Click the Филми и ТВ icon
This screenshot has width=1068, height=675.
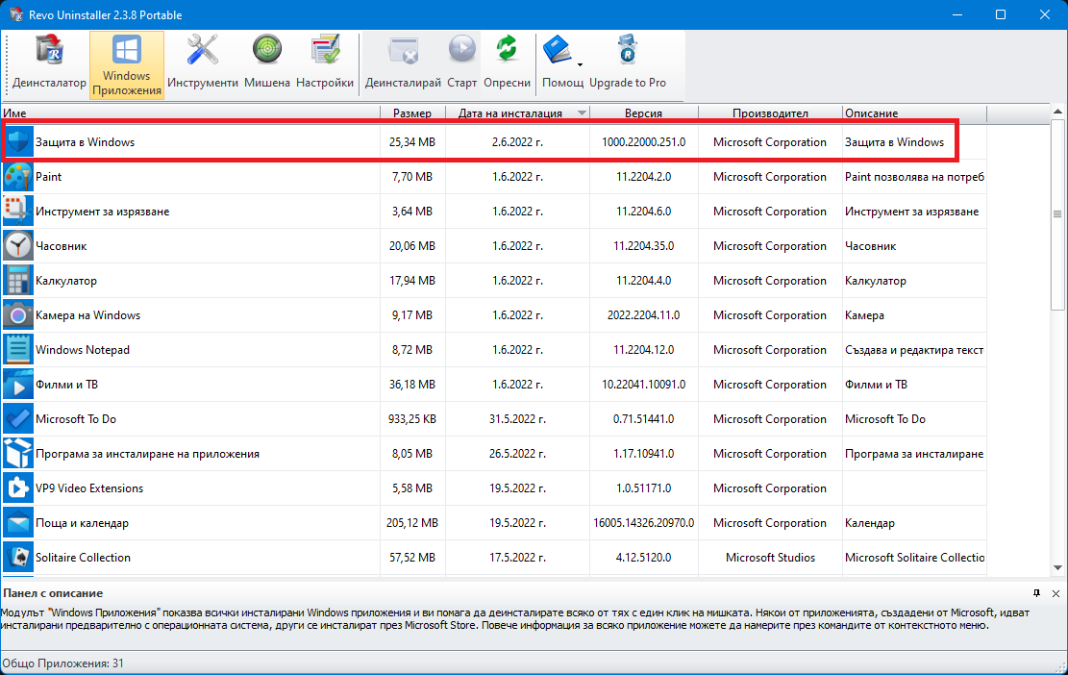pos(18,385)
